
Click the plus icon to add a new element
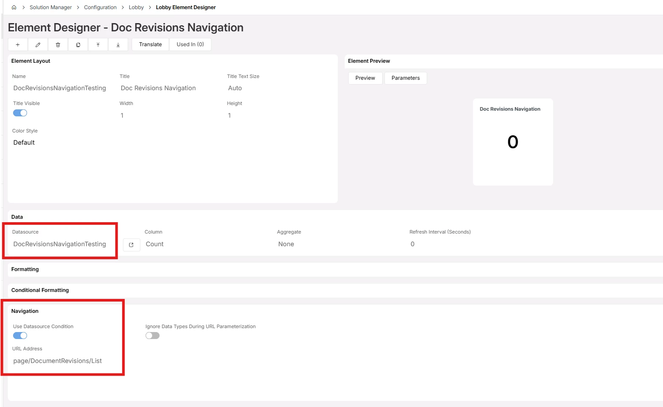[x=18, y=44]
